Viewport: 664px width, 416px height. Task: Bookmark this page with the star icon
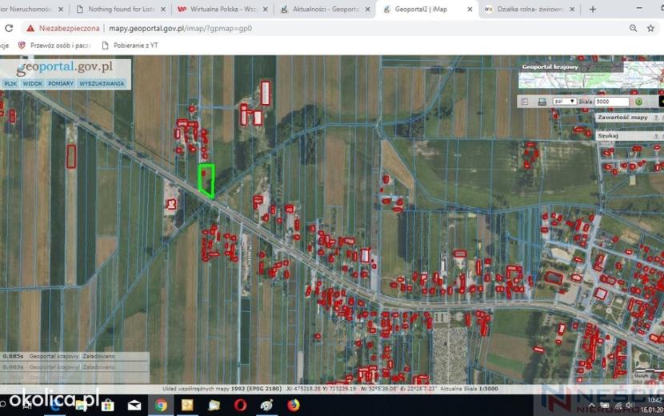point(650,28)
